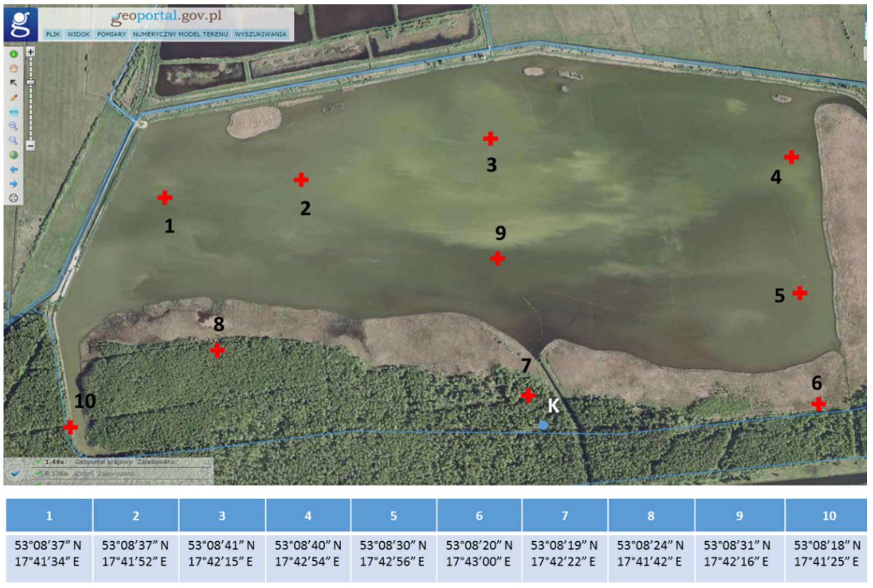Select the zoom out magnifier tool
The height and width of the screenshot is (588, 873).
tap(14, 141)
